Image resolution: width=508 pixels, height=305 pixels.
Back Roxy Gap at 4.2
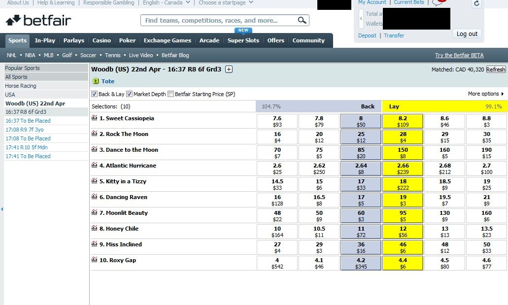361,263
